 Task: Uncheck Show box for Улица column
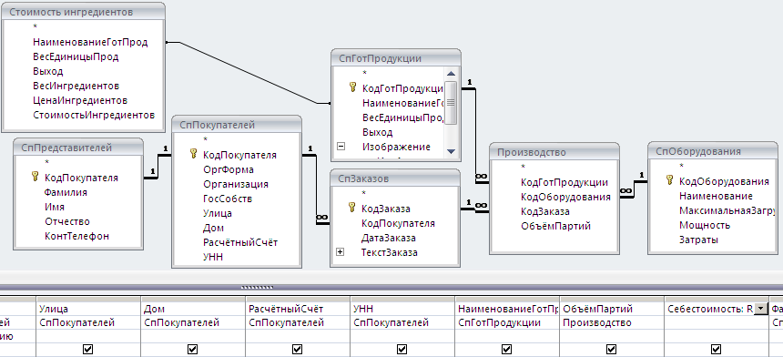(89, 350)
